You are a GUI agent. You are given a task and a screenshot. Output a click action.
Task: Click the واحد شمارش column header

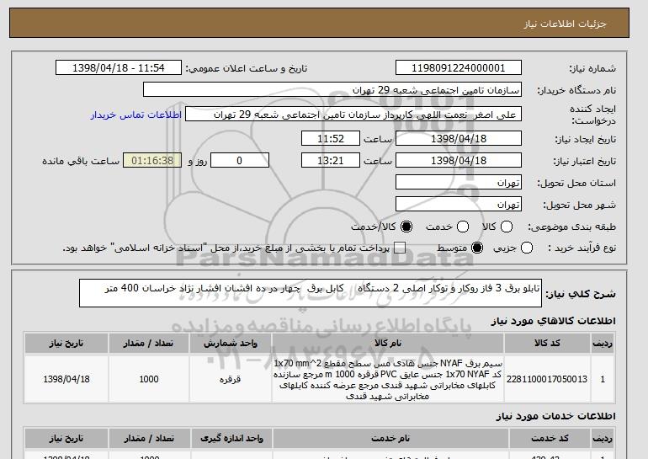point(231,344)
